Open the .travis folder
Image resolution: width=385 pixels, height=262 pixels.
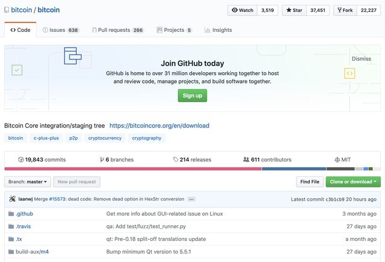23,226
